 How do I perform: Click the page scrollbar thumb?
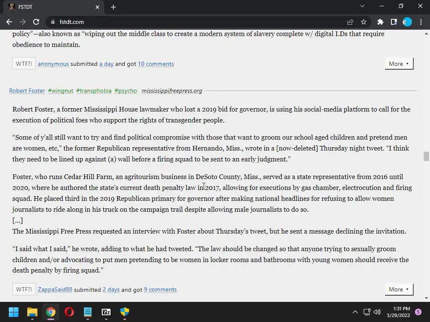pyautogui.click(x=426, y=156)
